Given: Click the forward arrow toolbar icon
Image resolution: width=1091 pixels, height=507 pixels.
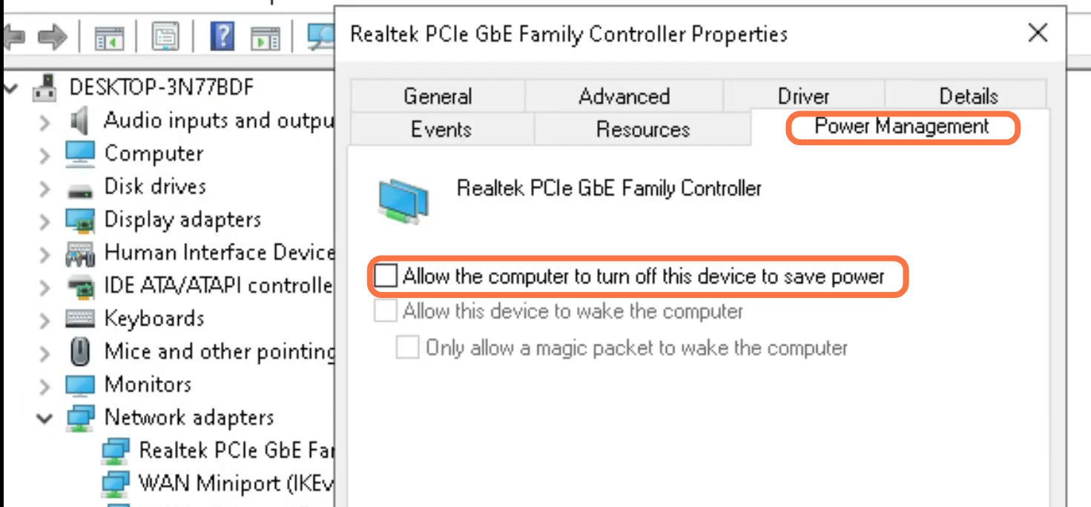Looking at the screenshot, I should [x=52, y=36].
